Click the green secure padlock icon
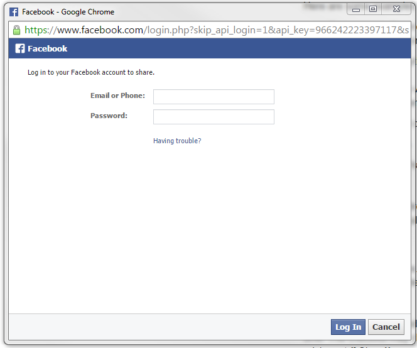Image resolution: width=417 pixels, height=348 pixels. [x=16, y=30]
